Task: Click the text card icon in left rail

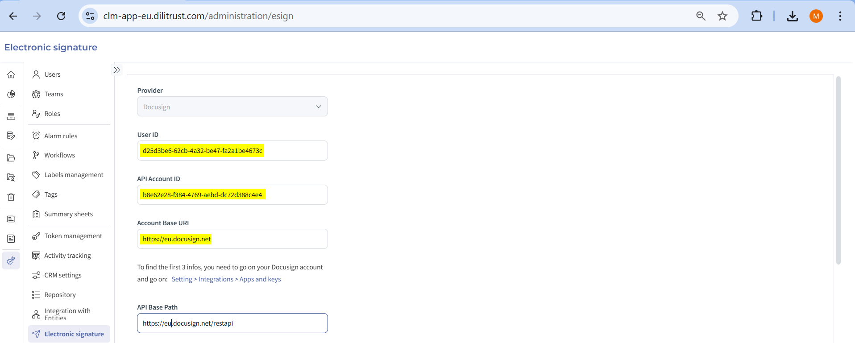Action: (x=11, y=219)
